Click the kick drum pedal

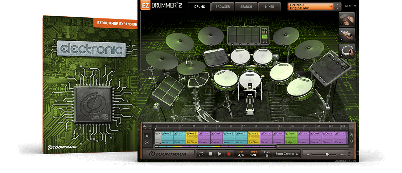coord(251,105)
